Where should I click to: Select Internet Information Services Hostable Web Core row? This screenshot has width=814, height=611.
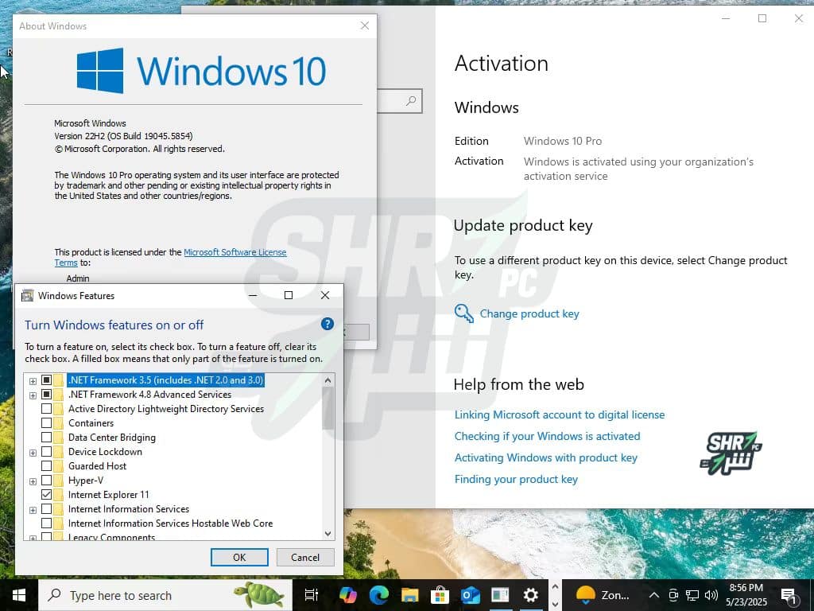coord(170,523)
